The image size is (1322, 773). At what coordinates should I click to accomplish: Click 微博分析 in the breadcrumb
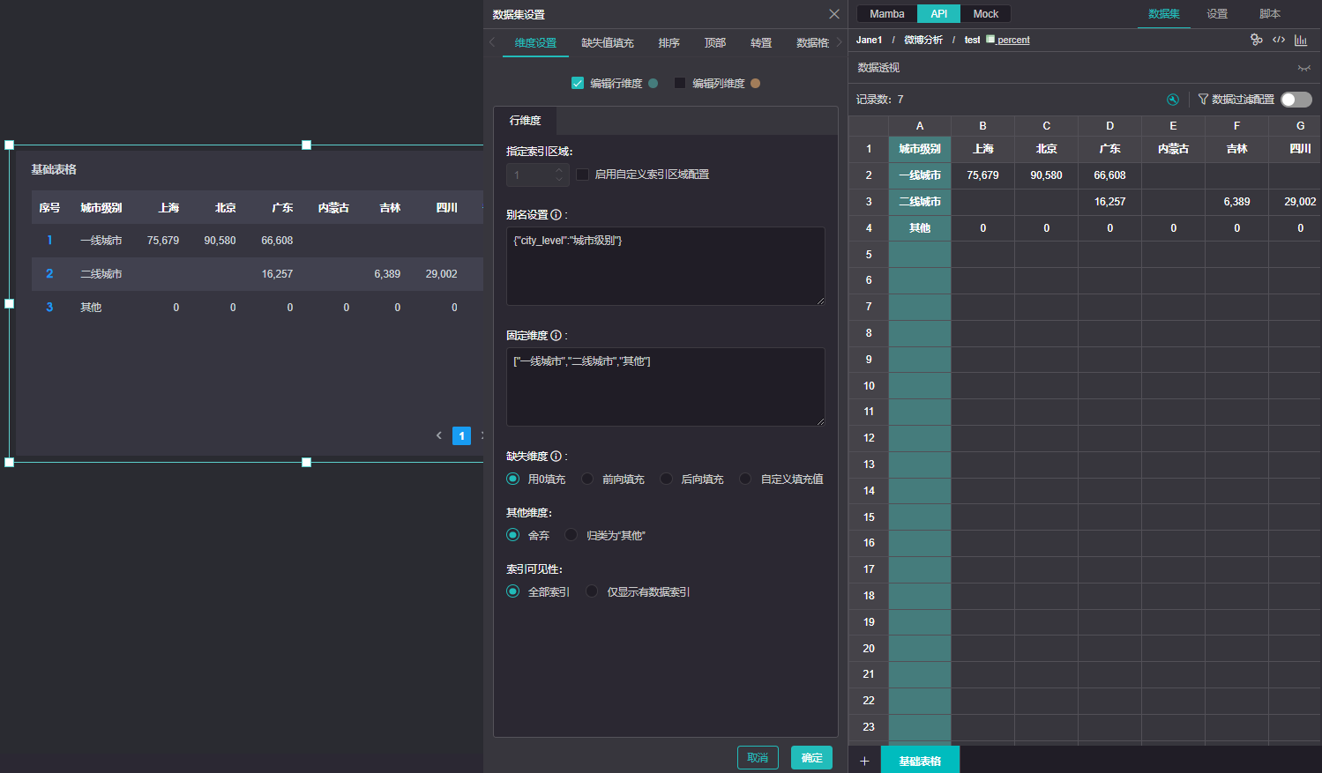923,40
